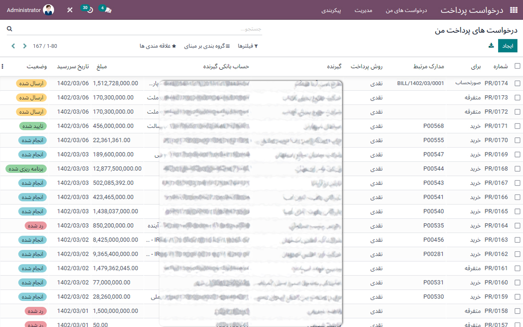This screenshot has width=523, height=327.
Task: Open the BILL/1402/03/0001 record row
Action: 420,83
